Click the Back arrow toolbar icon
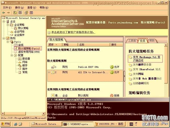The height and width of the screenshot is (128, 170). click(4, 13)
